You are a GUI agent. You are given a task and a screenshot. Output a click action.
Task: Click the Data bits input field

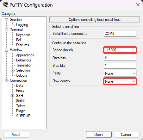pos(120,58)
